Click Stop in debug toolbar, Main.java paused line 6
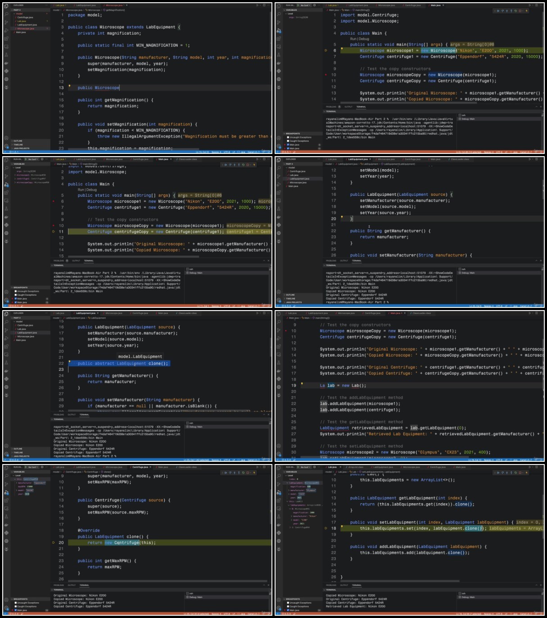This screenshot has height=618, width=547. pos(520,11)
